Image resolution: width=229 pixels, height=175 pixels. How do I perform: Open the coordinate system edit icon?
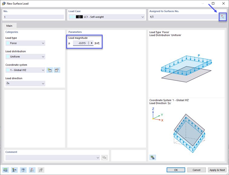click(57, 70)
